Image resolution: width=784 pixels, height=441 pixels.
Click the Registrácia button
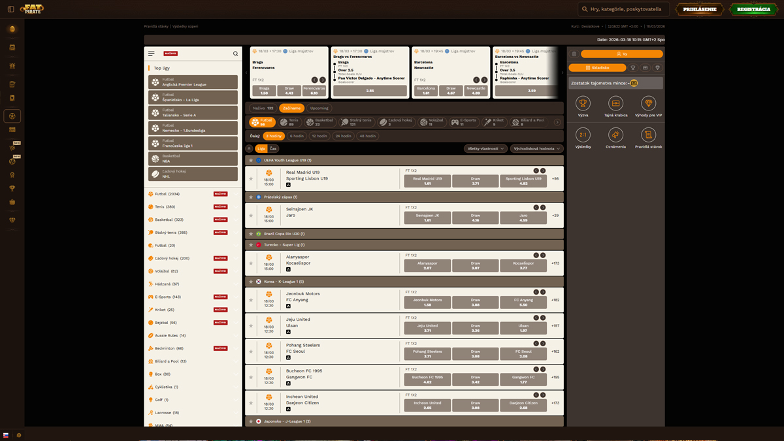click(753, 9)
